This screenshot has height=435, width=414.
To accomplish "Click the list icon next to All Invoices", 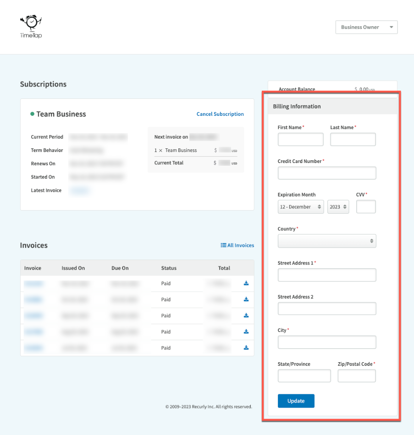I will pos(223,245).
